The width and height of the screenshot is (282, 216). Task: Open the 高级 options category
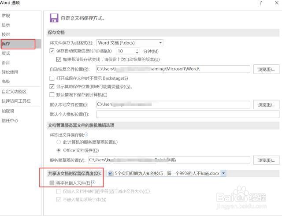click(x=6, y=82)
